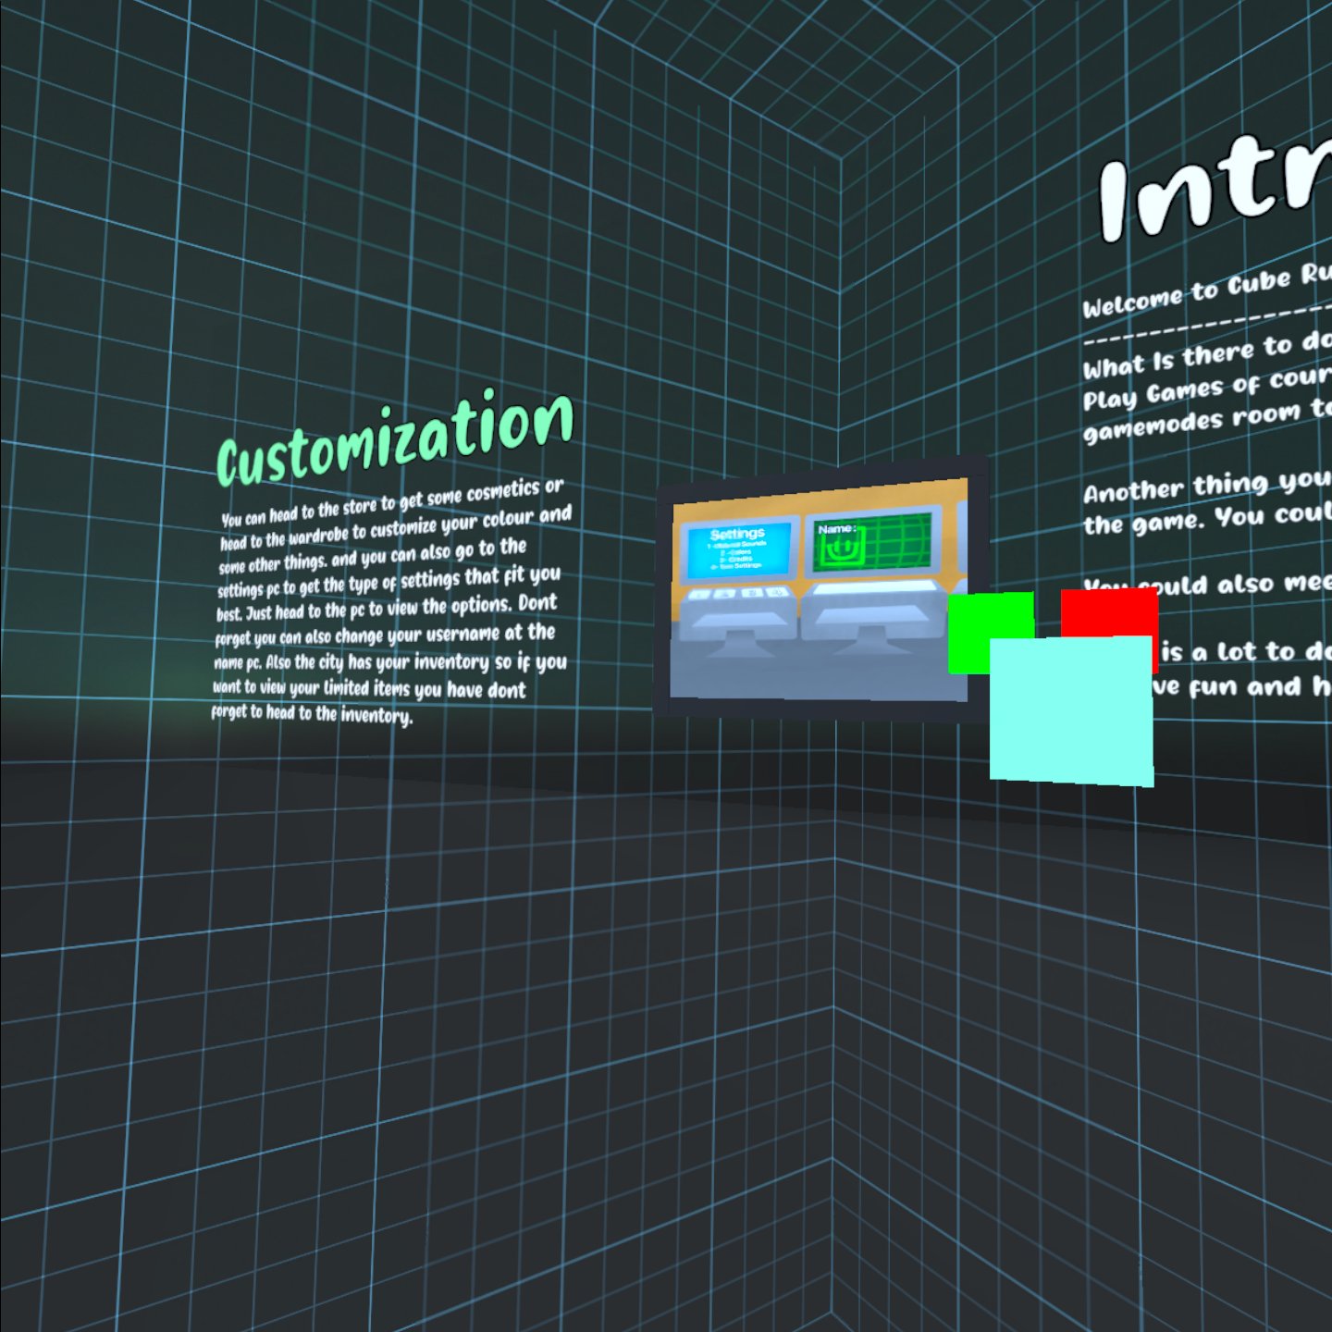Click the "gamemodes room" line
Viewport: 1332px width, 1332px height.
pos(1207,421)
